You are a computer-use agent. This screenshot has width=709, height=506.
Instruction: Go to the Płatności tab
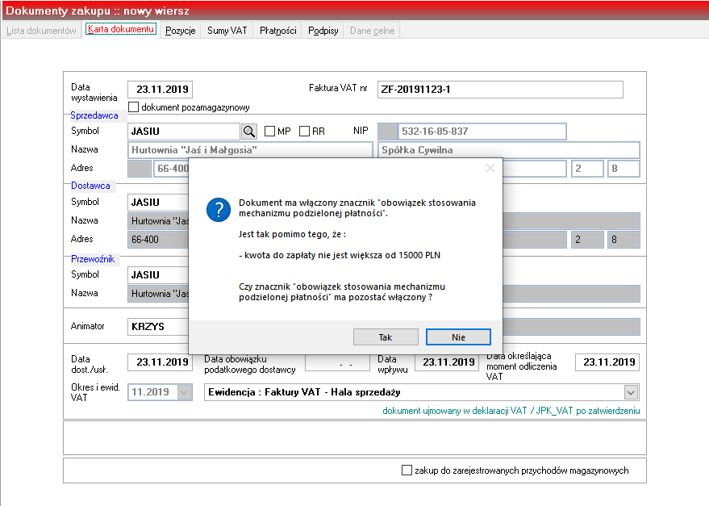[277, 31]
